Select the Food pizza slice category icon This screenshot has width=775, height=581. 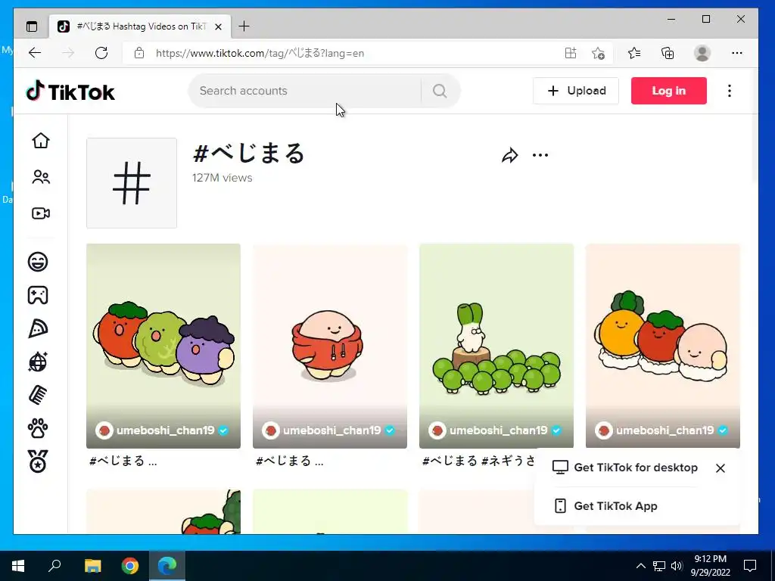click(x=38, y=328)
